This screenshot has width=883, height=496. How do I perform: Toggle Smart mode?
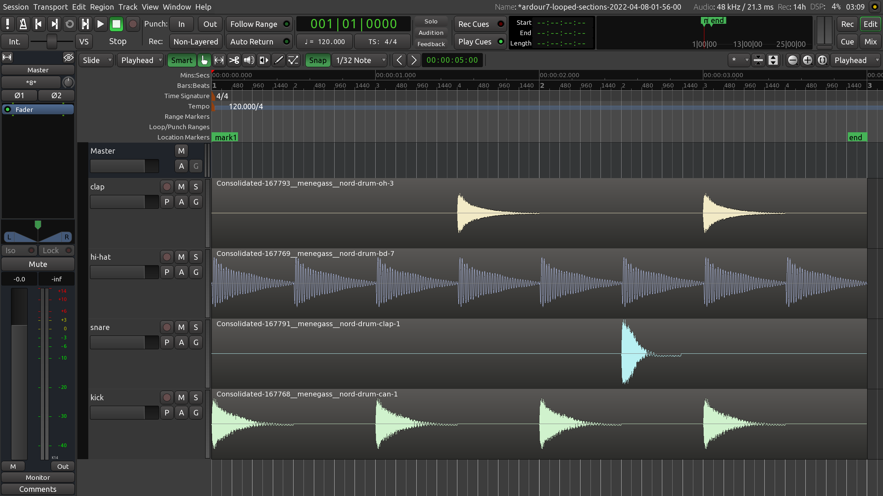(x=182, y=60)
